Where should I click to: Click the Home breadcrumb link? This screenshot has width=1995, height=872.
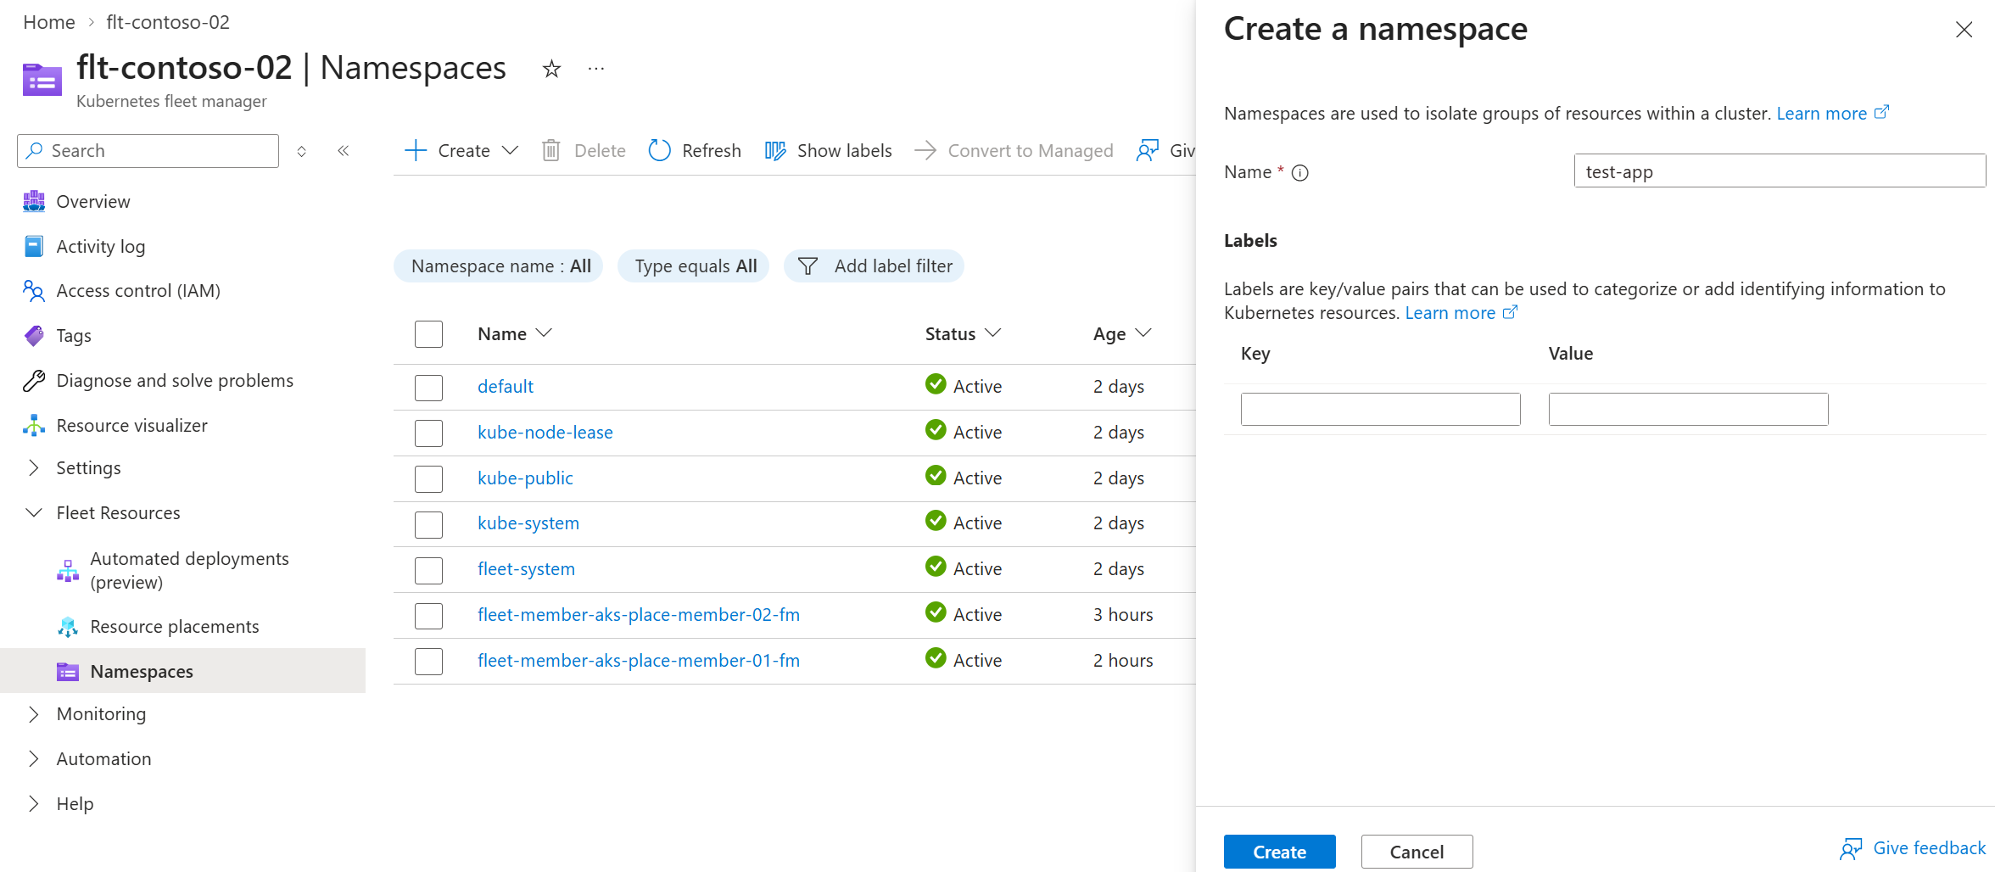click(x=49, y=22)
